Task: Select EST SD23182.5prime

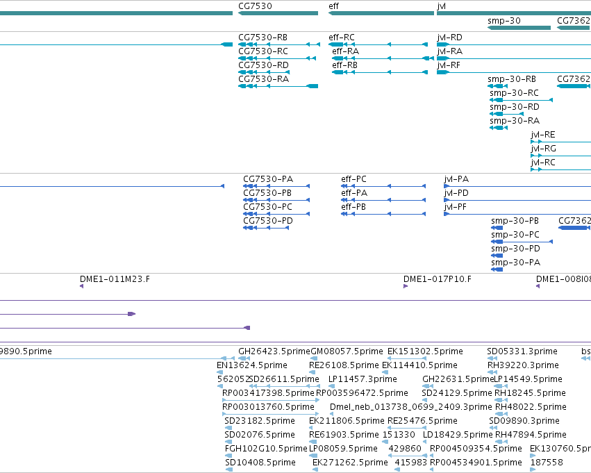Action: coord(260,421)
